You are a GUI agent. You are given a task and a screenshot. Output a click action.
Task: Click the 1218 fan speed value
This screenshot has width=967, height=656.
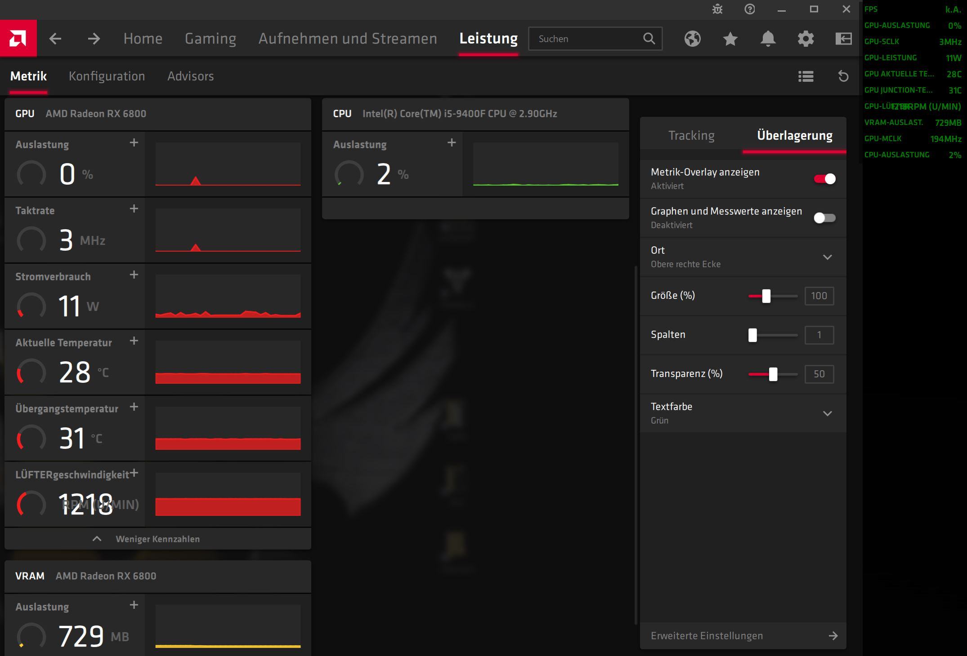(85, 504)
